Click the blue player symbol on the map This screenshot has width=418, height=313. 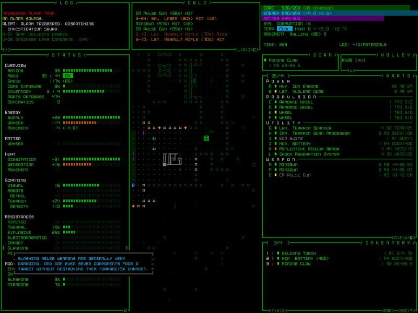click(134, 185)
